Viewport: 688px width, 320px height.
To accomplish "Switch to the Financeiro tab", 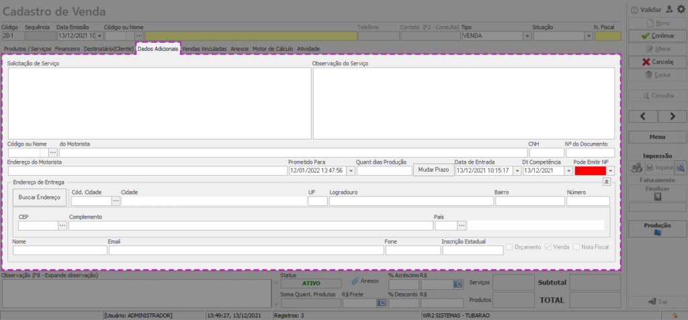I will pyautogui.click(x=67, y=49).
